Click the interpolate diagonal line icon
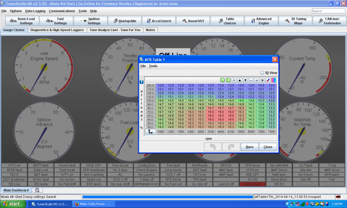 (268, 80)
